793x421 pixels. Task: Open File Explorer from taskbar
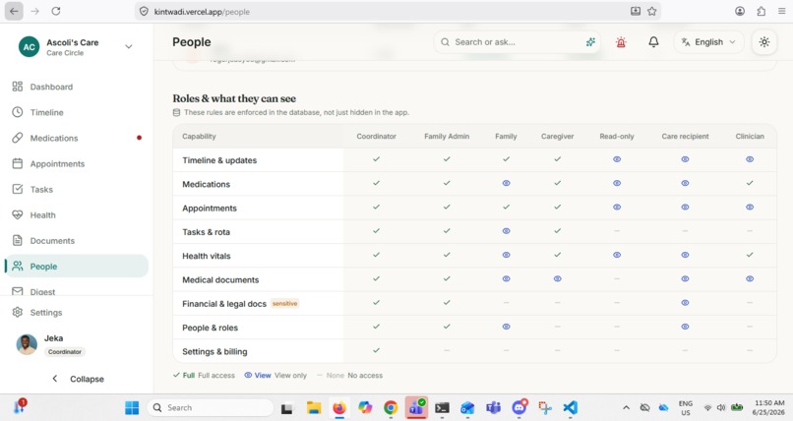(314, 408)
